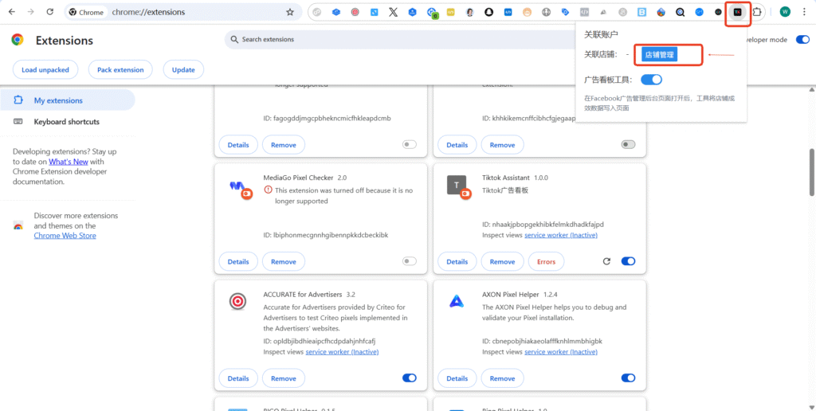Click the yellow code-tag extension toolbar icon
Screen dimensions: 816x411
(451, 12)
